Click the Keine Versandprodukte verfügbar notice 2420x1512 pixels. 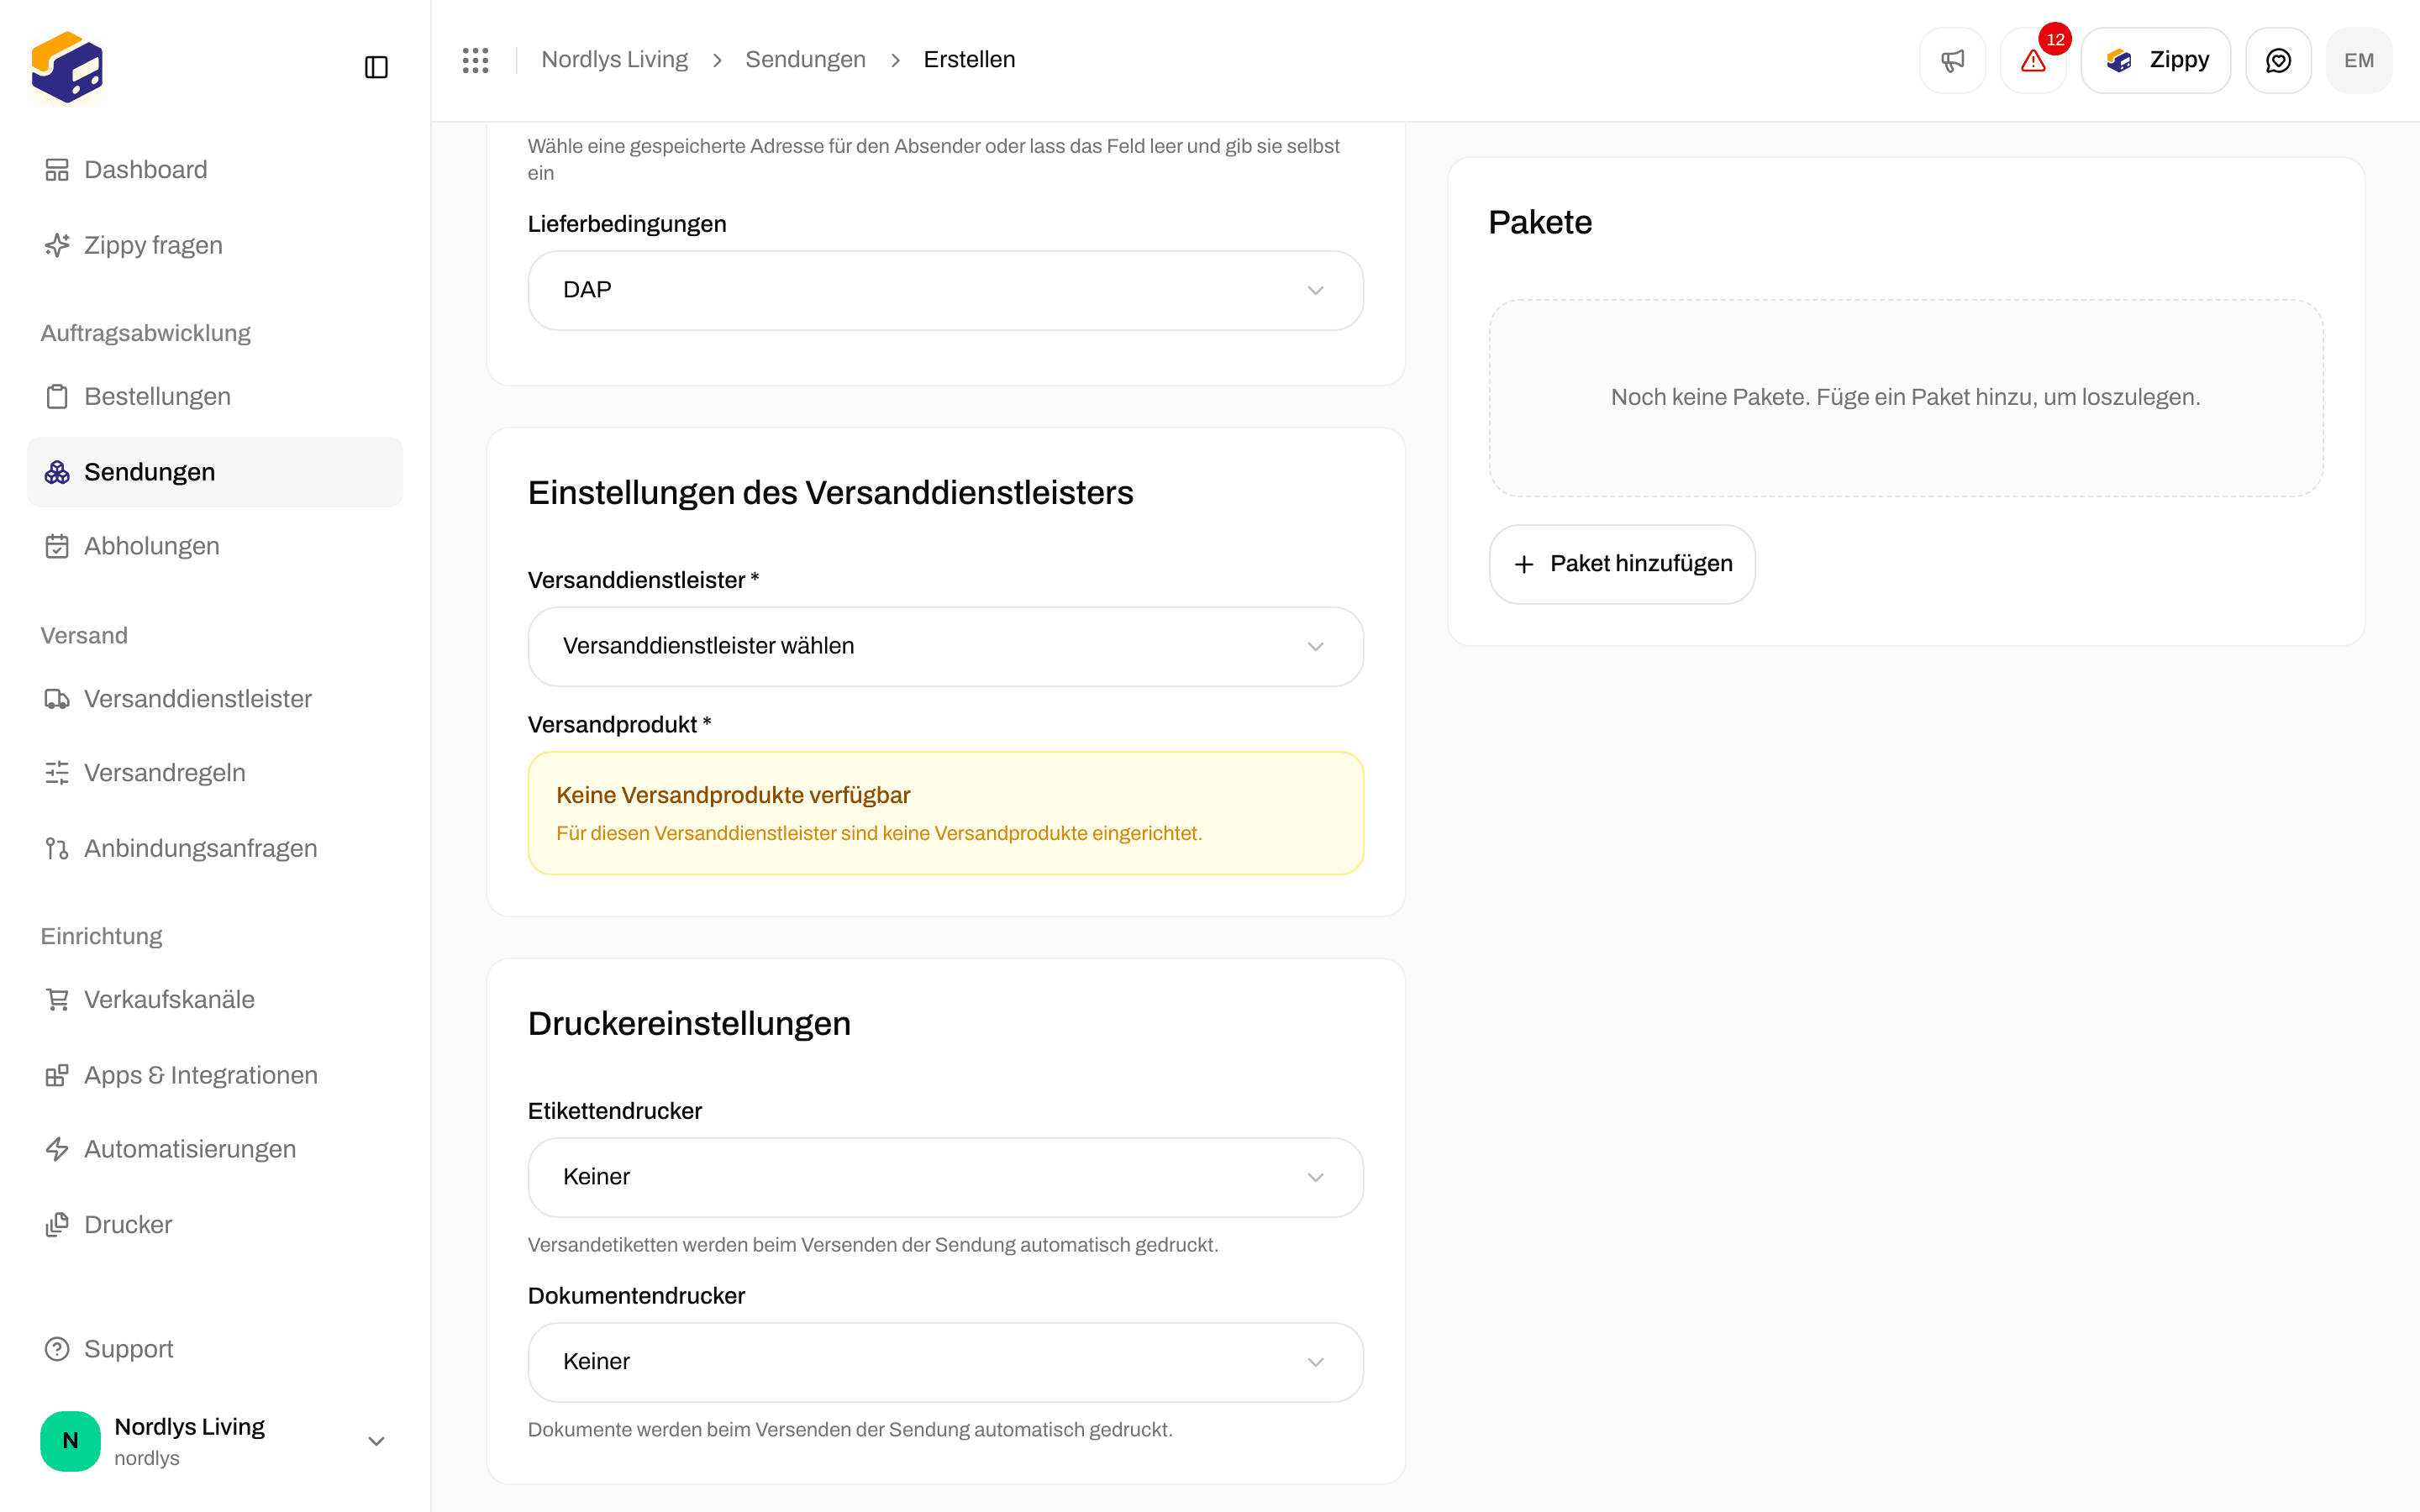click(x=945, y=813)
